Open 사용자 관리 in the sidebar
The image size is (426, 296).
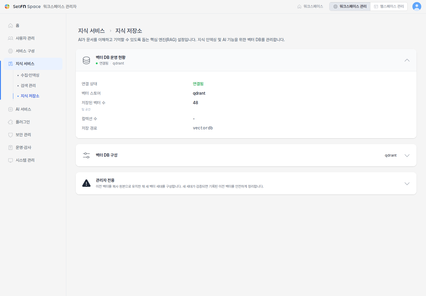[x=33, y=38]
